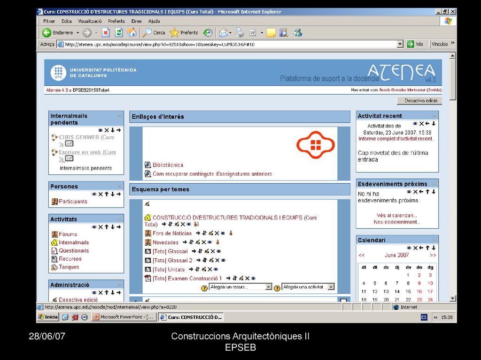Open the Fitxer menu
This screenshot has height=360, width=481.
click(x=49, y=21)
